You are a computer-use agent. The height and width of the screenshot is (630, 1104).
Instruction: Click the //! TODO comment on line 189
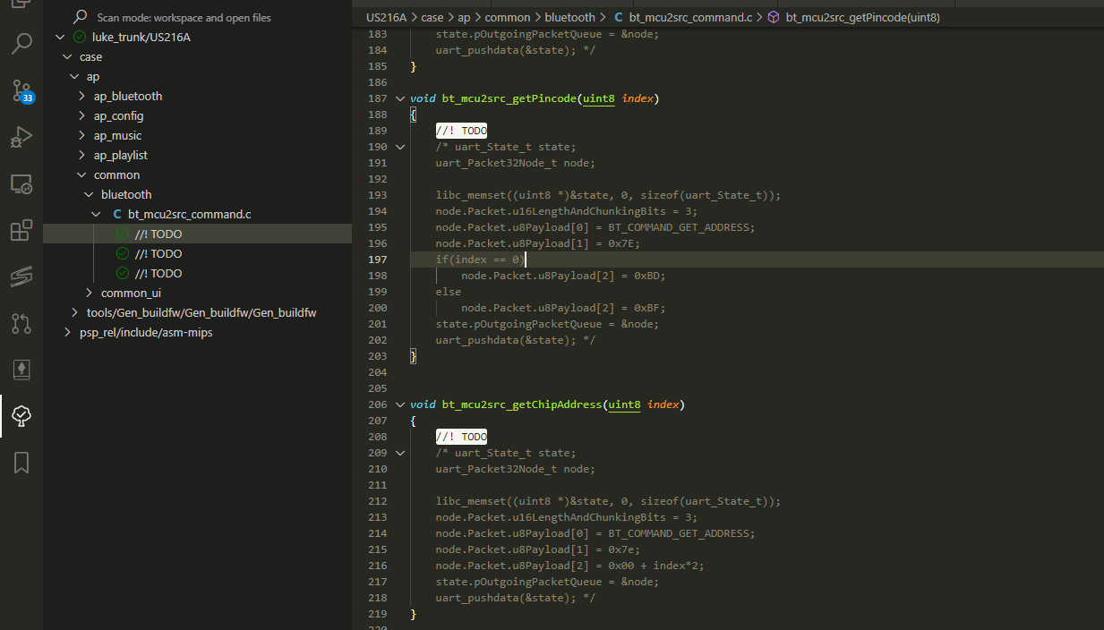click(x=461, y=131)
